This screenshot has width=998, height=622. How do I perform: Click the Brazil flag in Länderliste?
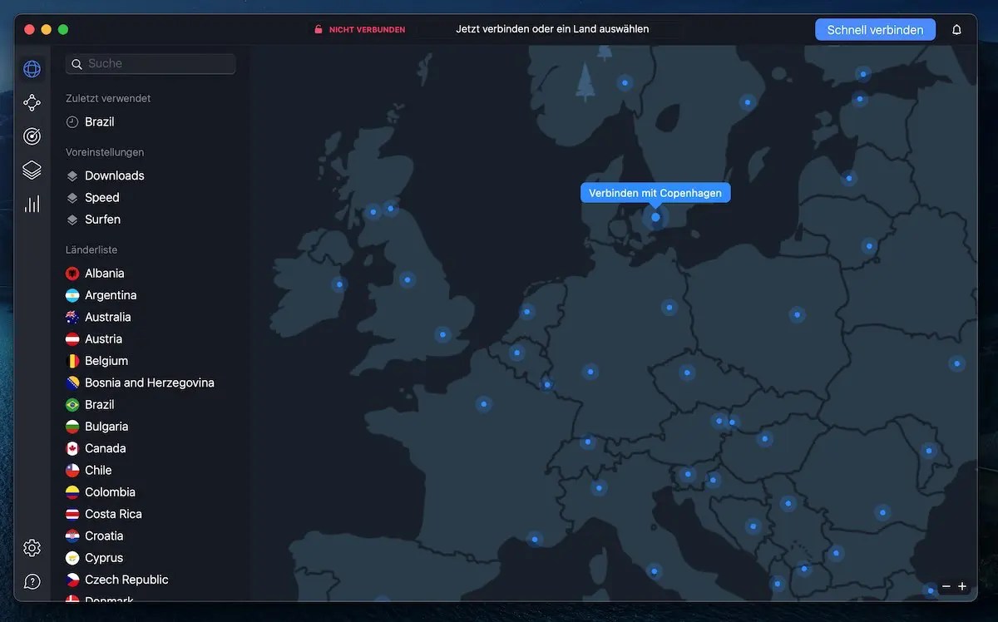pos(72,404)
